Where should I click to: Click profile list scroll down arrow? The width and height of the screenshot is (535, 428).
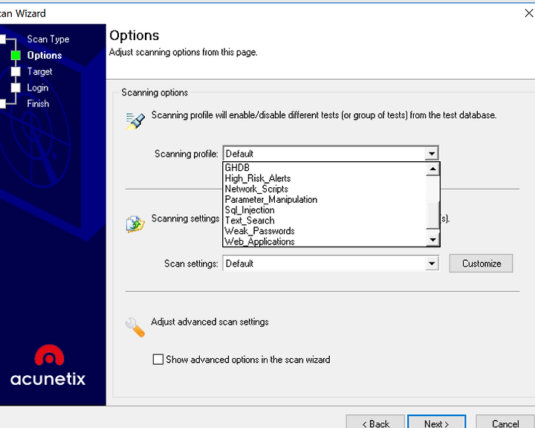pos(433,240)
